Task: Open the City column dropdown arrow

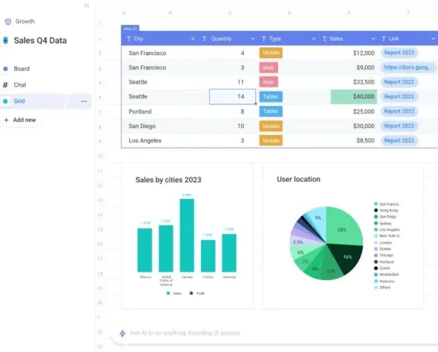Action: [x=193, y=39]
